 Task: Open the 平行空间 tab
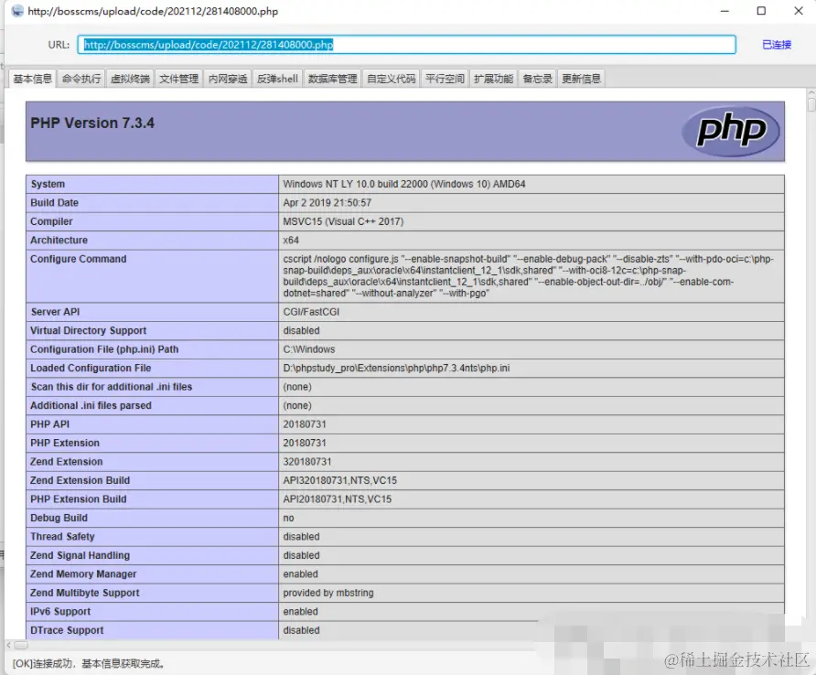(445, 79)
